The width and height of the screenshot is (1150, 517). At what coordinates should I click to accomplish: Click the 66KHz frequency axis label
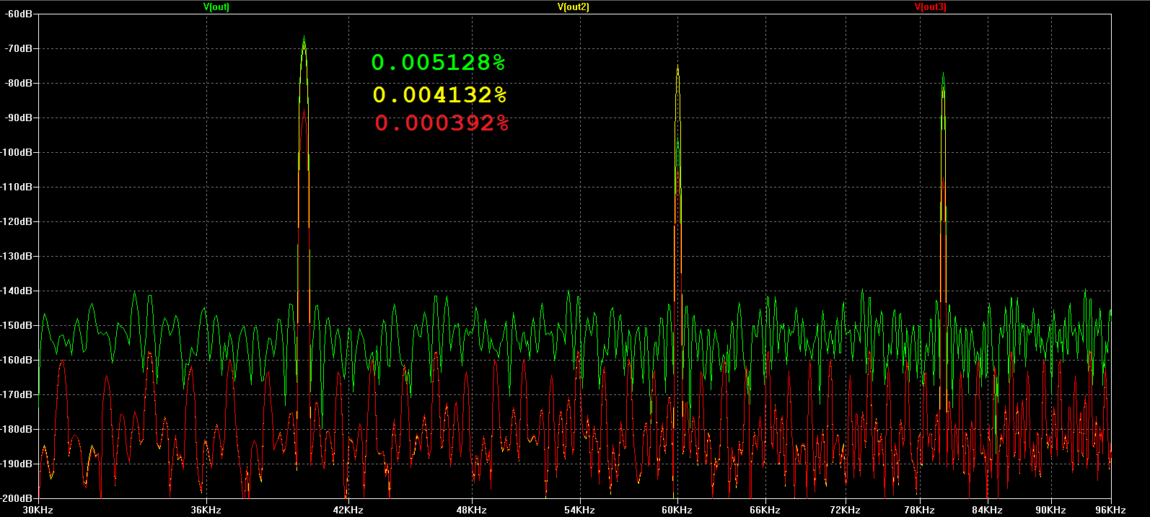click(765, 510)
